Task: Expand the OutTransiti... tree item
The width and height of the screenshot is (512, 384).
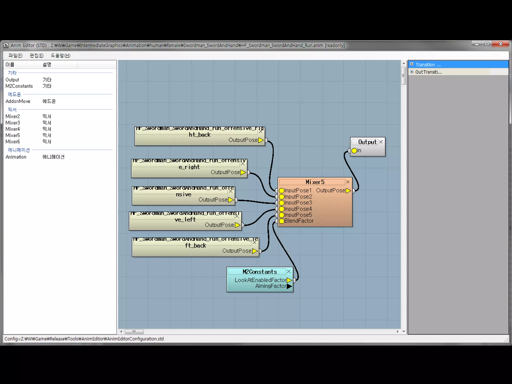Action: pos(412,72)
